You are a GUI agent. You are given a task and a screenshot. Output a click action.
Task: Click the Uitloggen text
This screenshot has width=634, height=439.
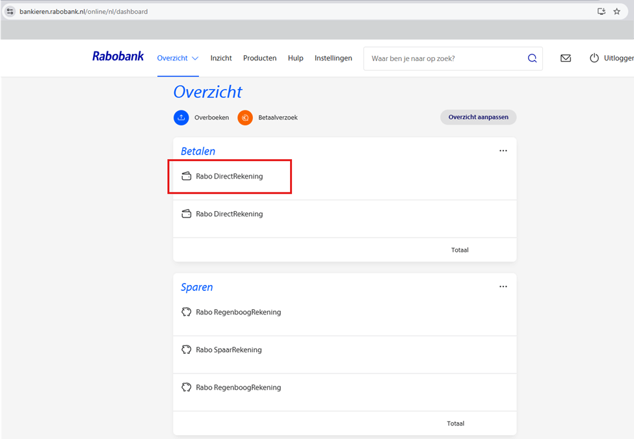point(618,58)
